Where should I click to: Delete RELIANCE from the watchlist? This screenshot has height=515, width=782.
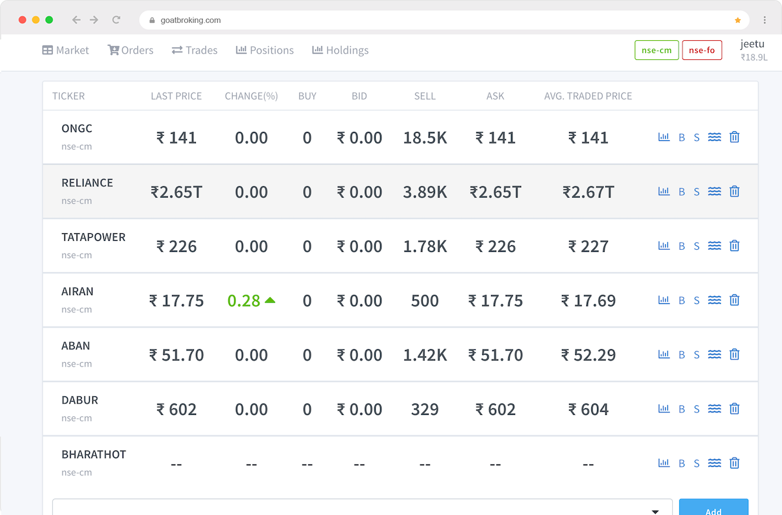[x=734, y=191]
